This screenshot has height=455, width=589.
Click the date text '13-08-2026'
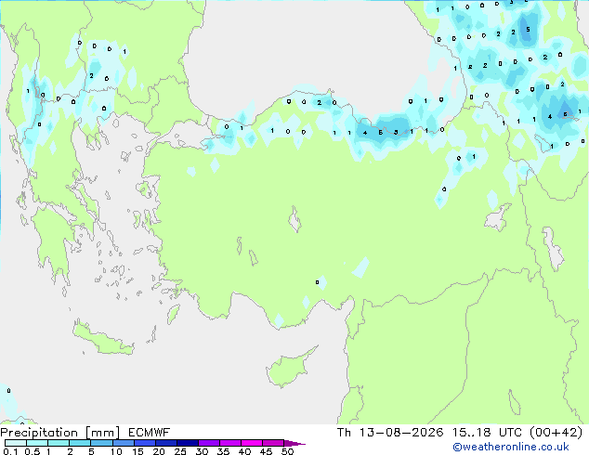(x=400, y=433)
